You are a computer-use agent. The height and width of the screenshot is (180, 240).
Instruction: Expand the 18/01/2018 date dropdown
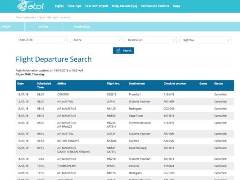[42, 40]
